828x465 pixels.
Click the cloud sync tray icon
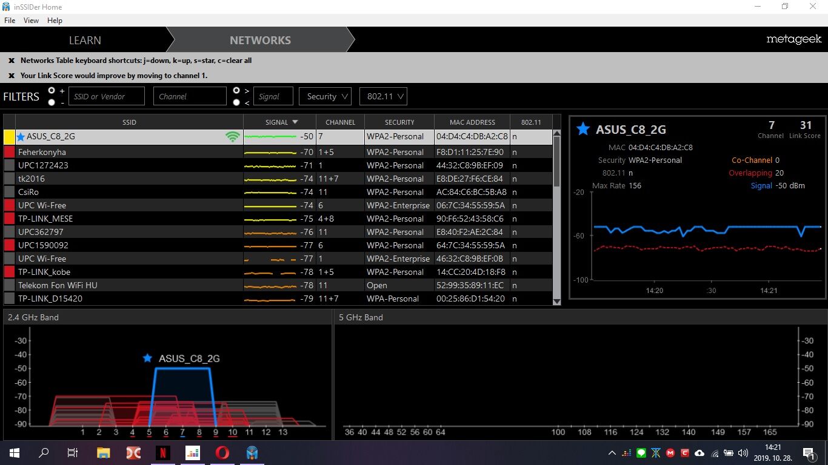pyautogui.click(x=699, y=453)
